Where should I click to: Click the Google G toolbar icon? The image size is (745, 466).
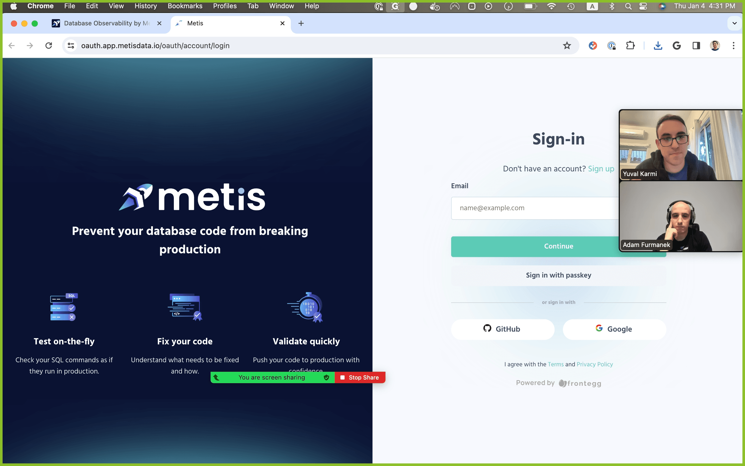[677, 46]
